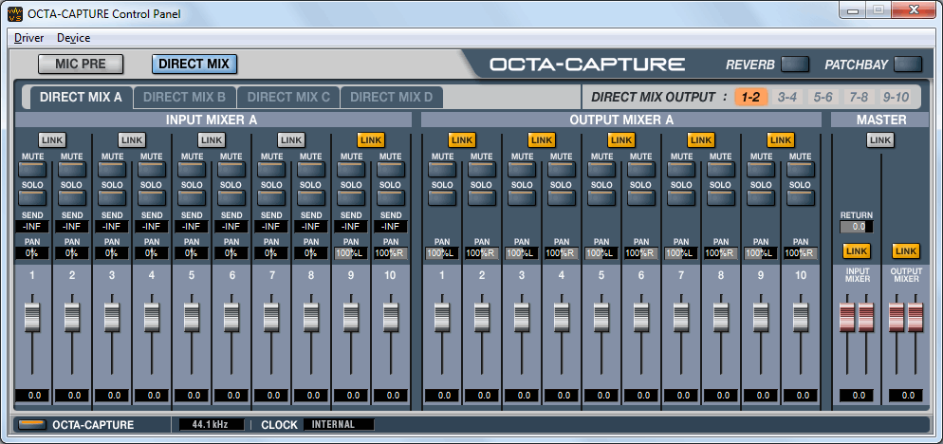The image size is (943, 444).
Task: Mute input mixer channel 2
Action: point(72,169)
